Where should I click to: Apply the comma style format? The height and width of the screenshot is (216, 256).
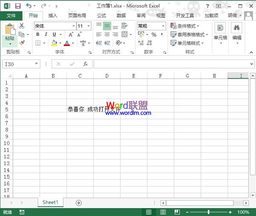click(x=162, y=34)
